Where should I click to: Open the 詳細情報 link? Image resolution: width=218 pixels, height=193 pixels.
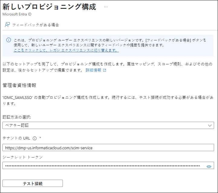pos(93,70)
